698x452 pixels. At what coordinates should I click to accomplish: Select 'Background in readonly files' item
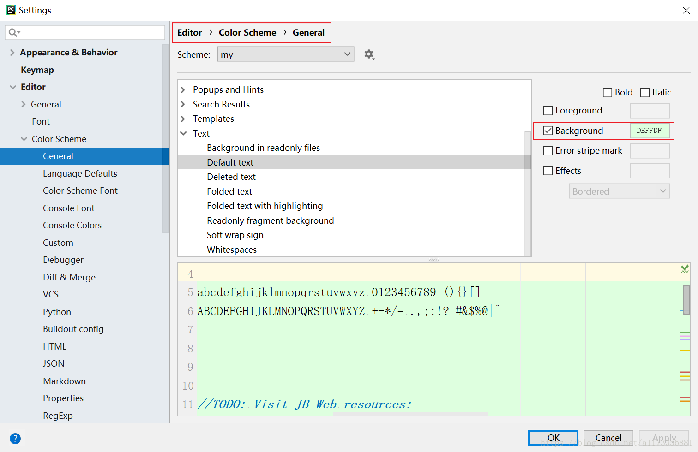[x=263, y=148]
